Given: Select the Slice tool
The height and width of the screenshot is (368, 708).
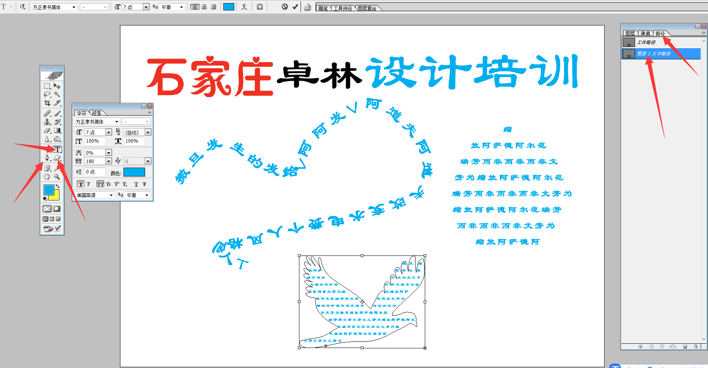Looking at the screenshot, I should coord(57,103).
